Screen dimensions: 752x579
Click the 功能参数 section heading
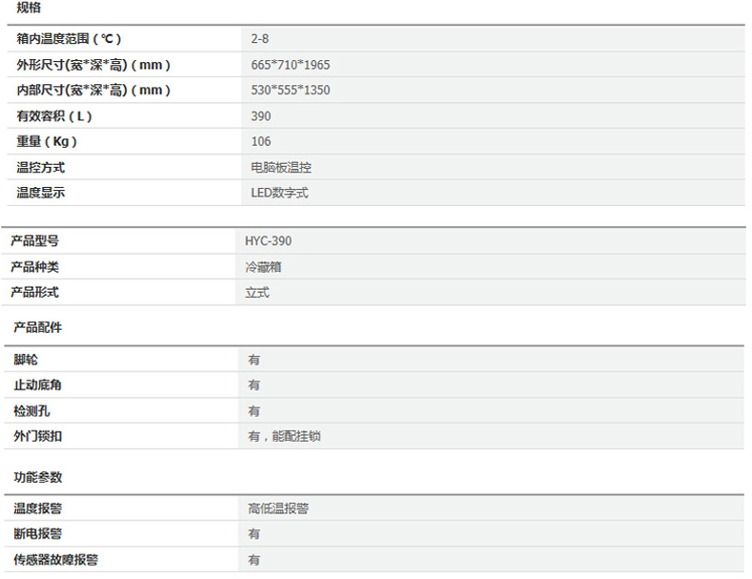point(38,477)
